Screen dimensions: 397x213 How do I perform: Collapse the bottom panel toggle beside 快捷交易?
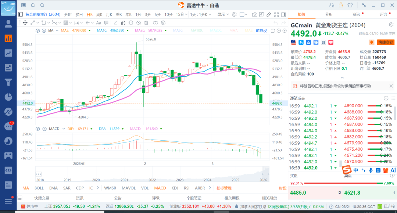click(20, 198)
